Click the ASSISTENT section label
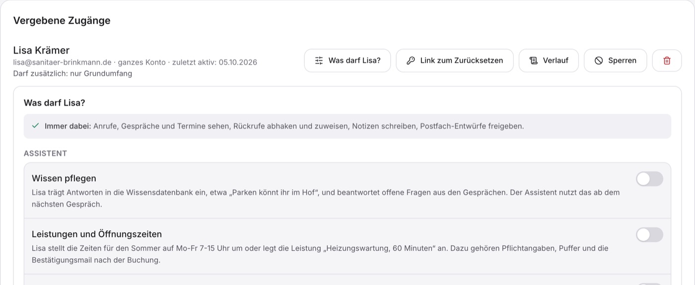695x285 pixels. 45,153
